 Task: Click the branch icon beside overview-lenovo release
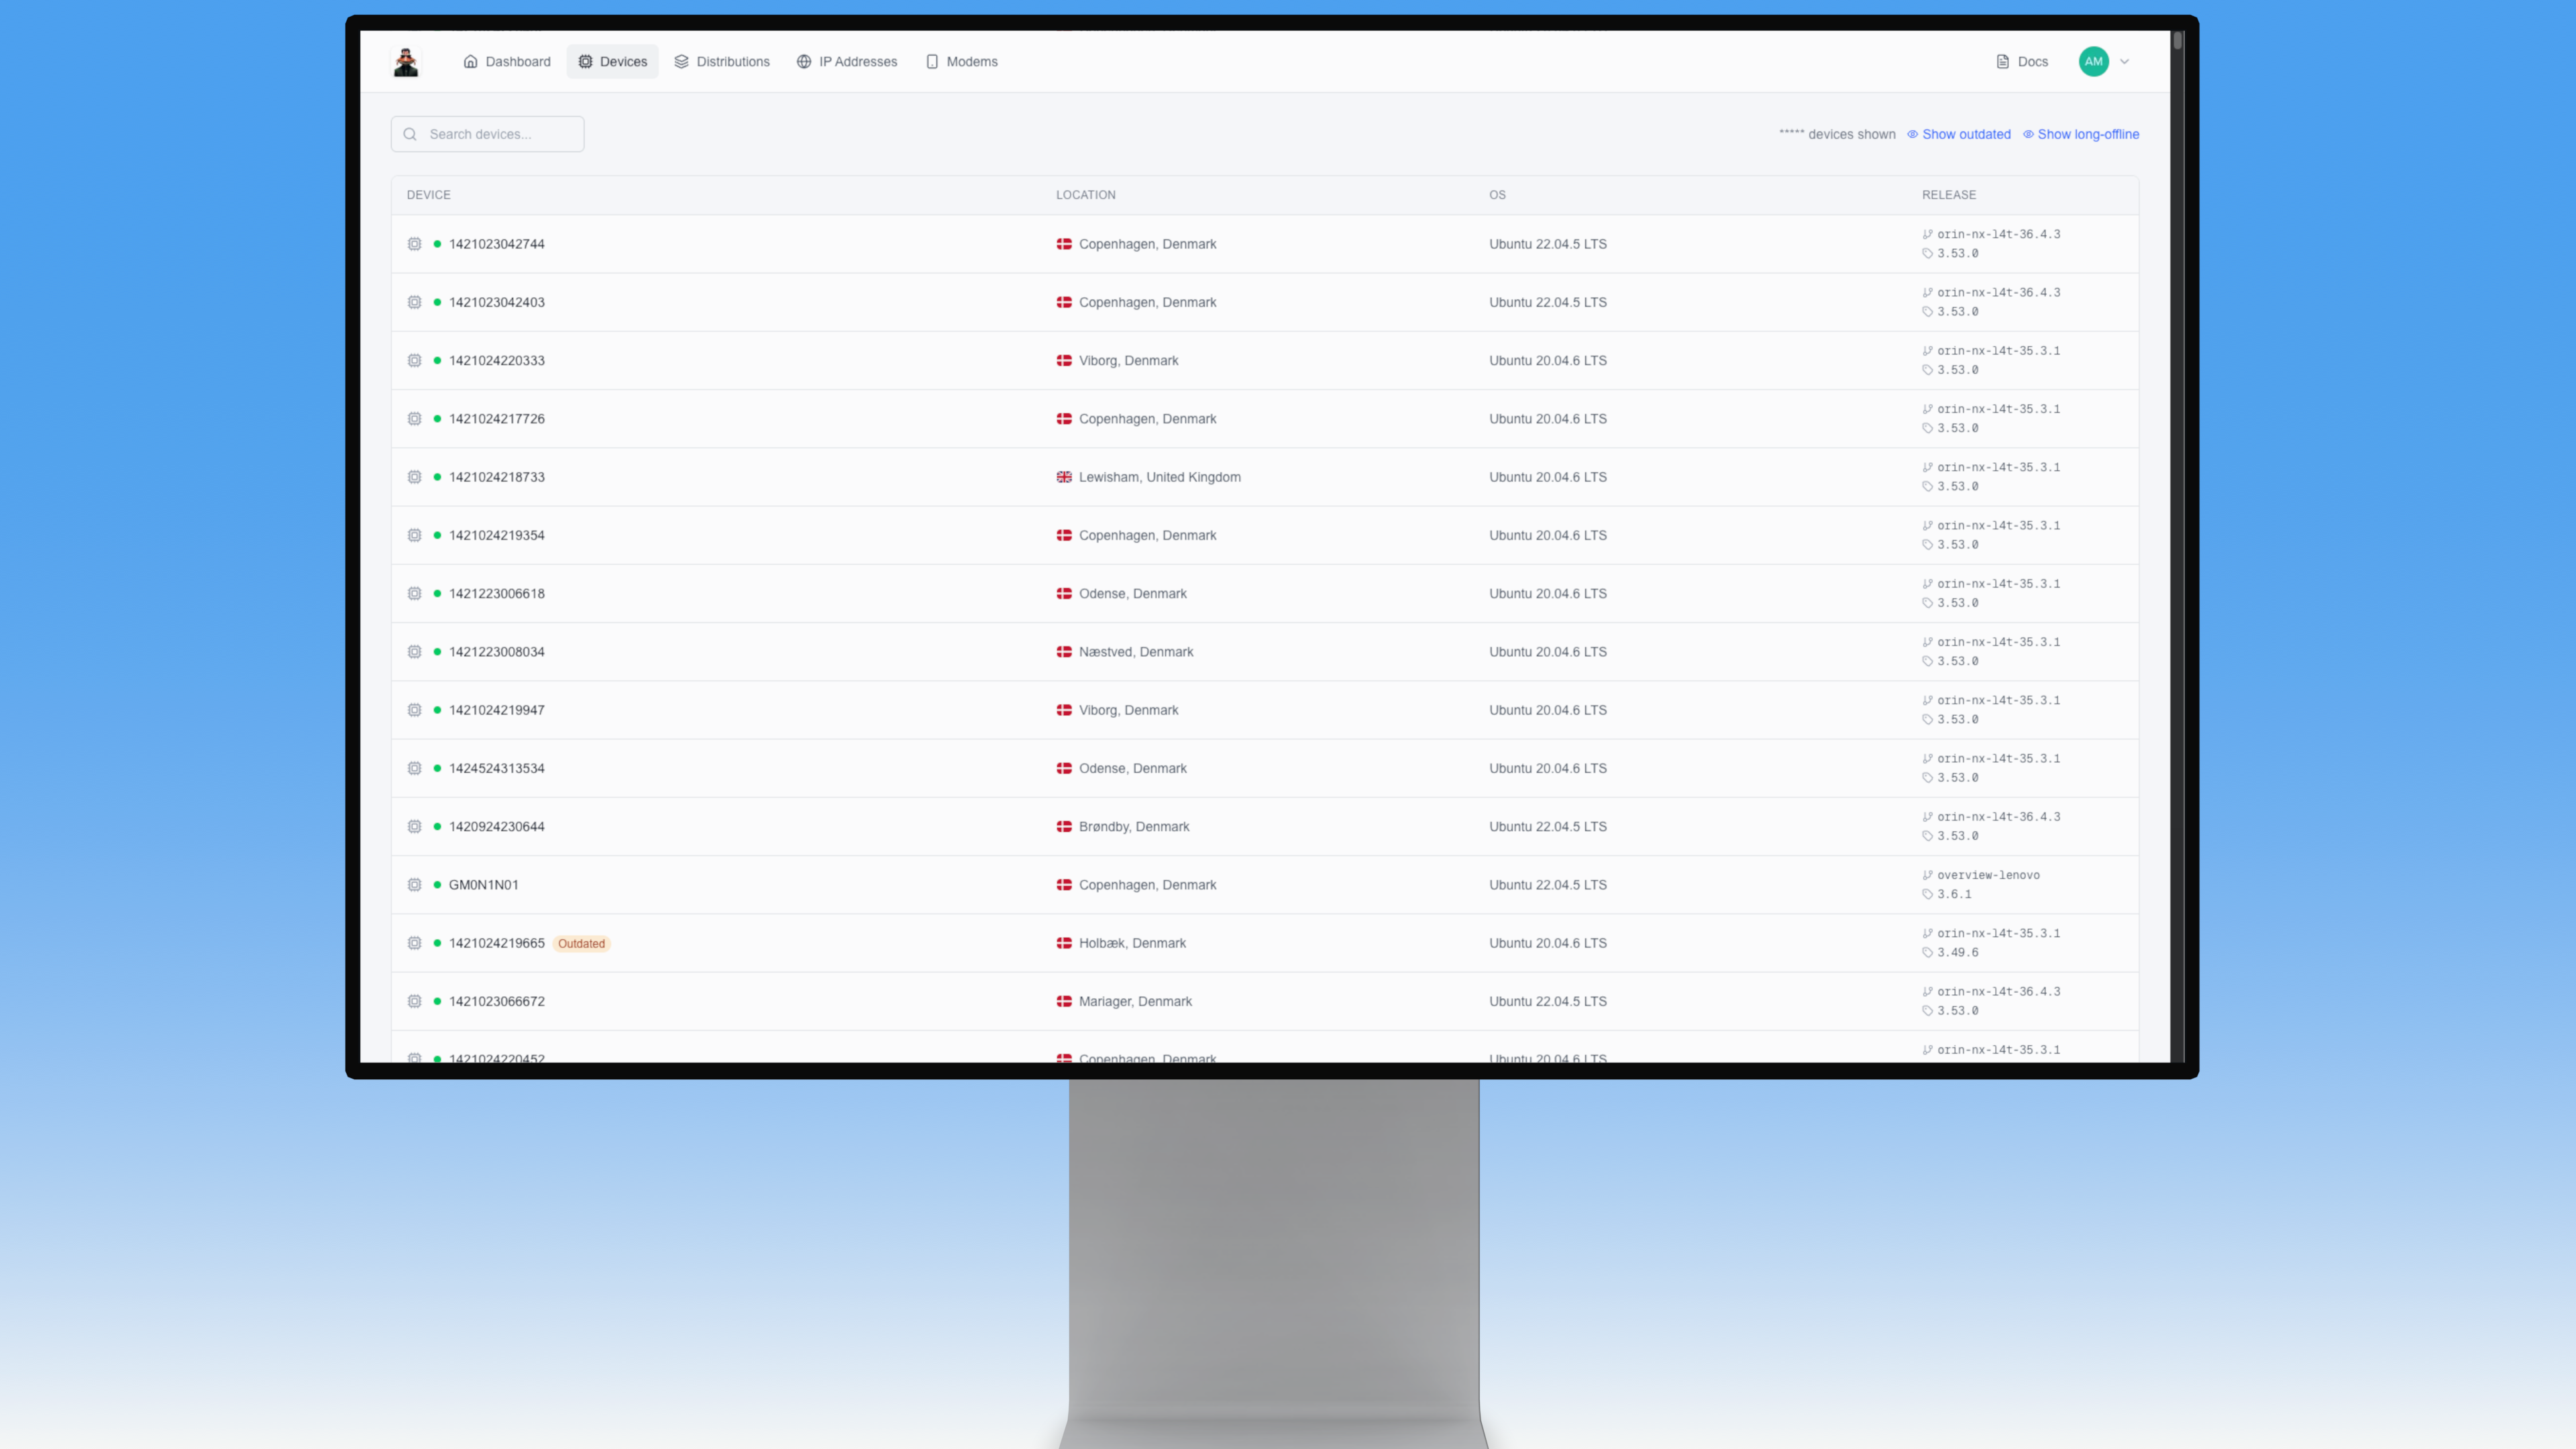1927,875
